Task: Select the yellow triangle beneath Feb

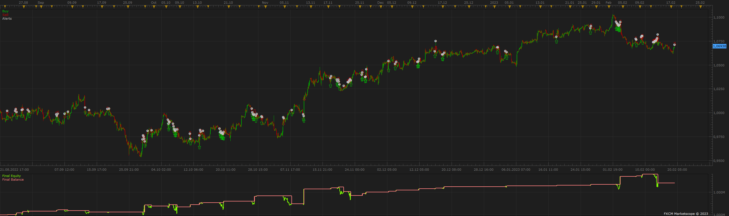Action: coord(609,7)
